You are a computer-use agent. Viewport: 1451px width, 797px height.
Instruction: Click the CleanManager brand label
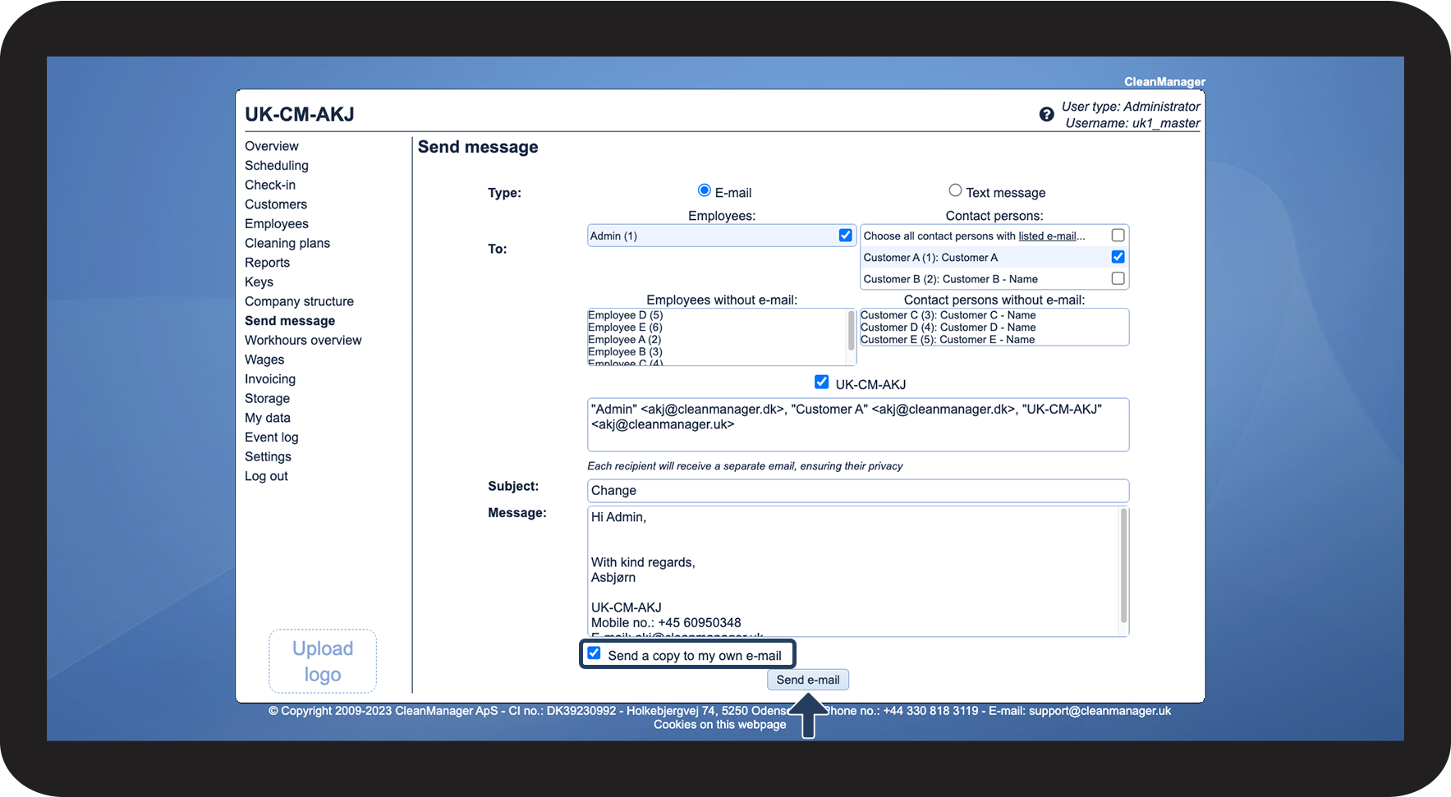point(1164,82)
